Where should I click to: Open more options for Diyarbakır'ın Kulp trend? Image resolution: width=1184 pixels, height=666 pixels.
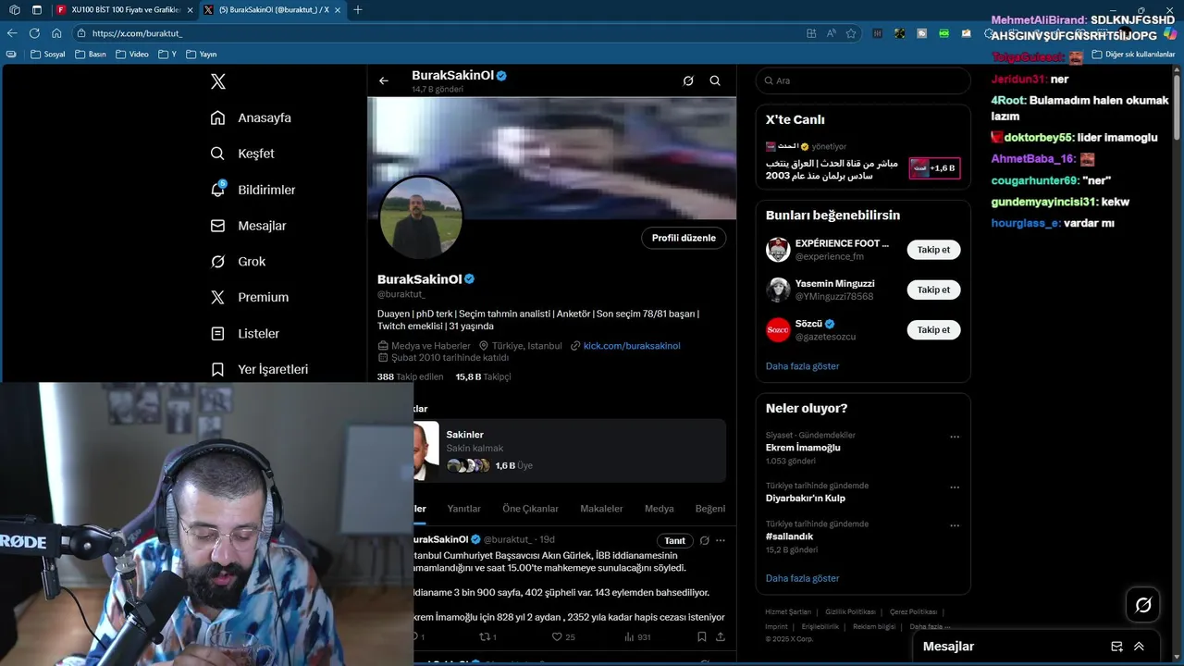click(955, 487)
